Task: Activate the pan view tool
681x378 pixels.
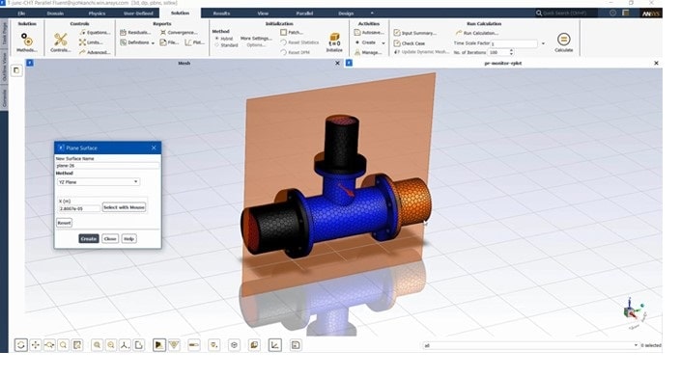Action: point(35,345)
